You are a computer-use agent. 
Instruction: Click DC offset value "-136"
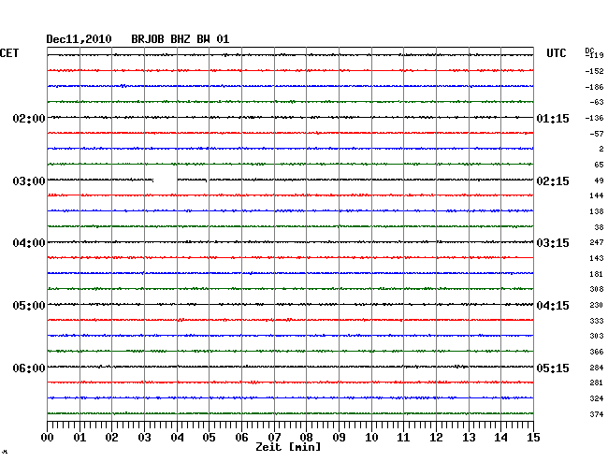(x=594, y=118)
